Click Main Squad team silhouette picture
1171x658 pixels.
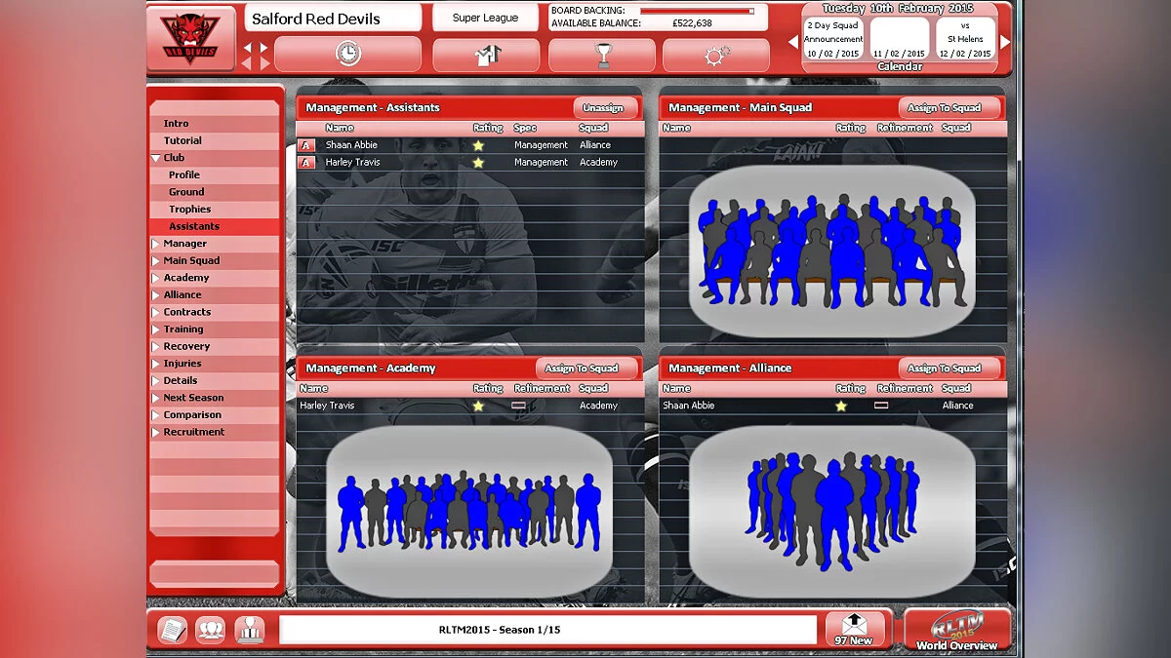coord(831,252)
